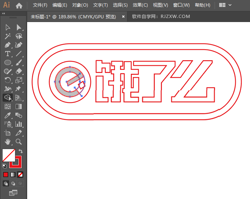Screen dimensions: 250x199
Task: Open the 编辑(E) menu
Action: point(60,5)
